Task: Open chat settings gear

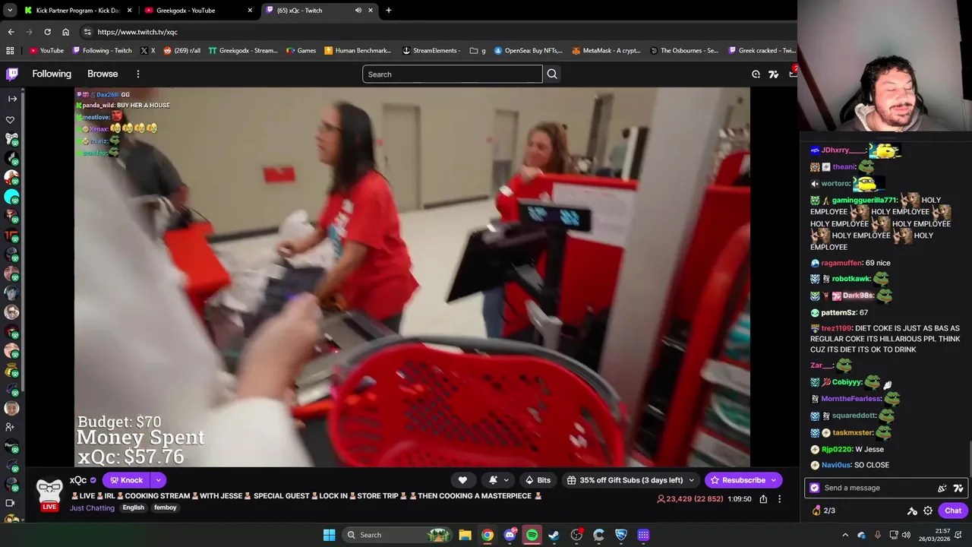Action: point(928,511)
